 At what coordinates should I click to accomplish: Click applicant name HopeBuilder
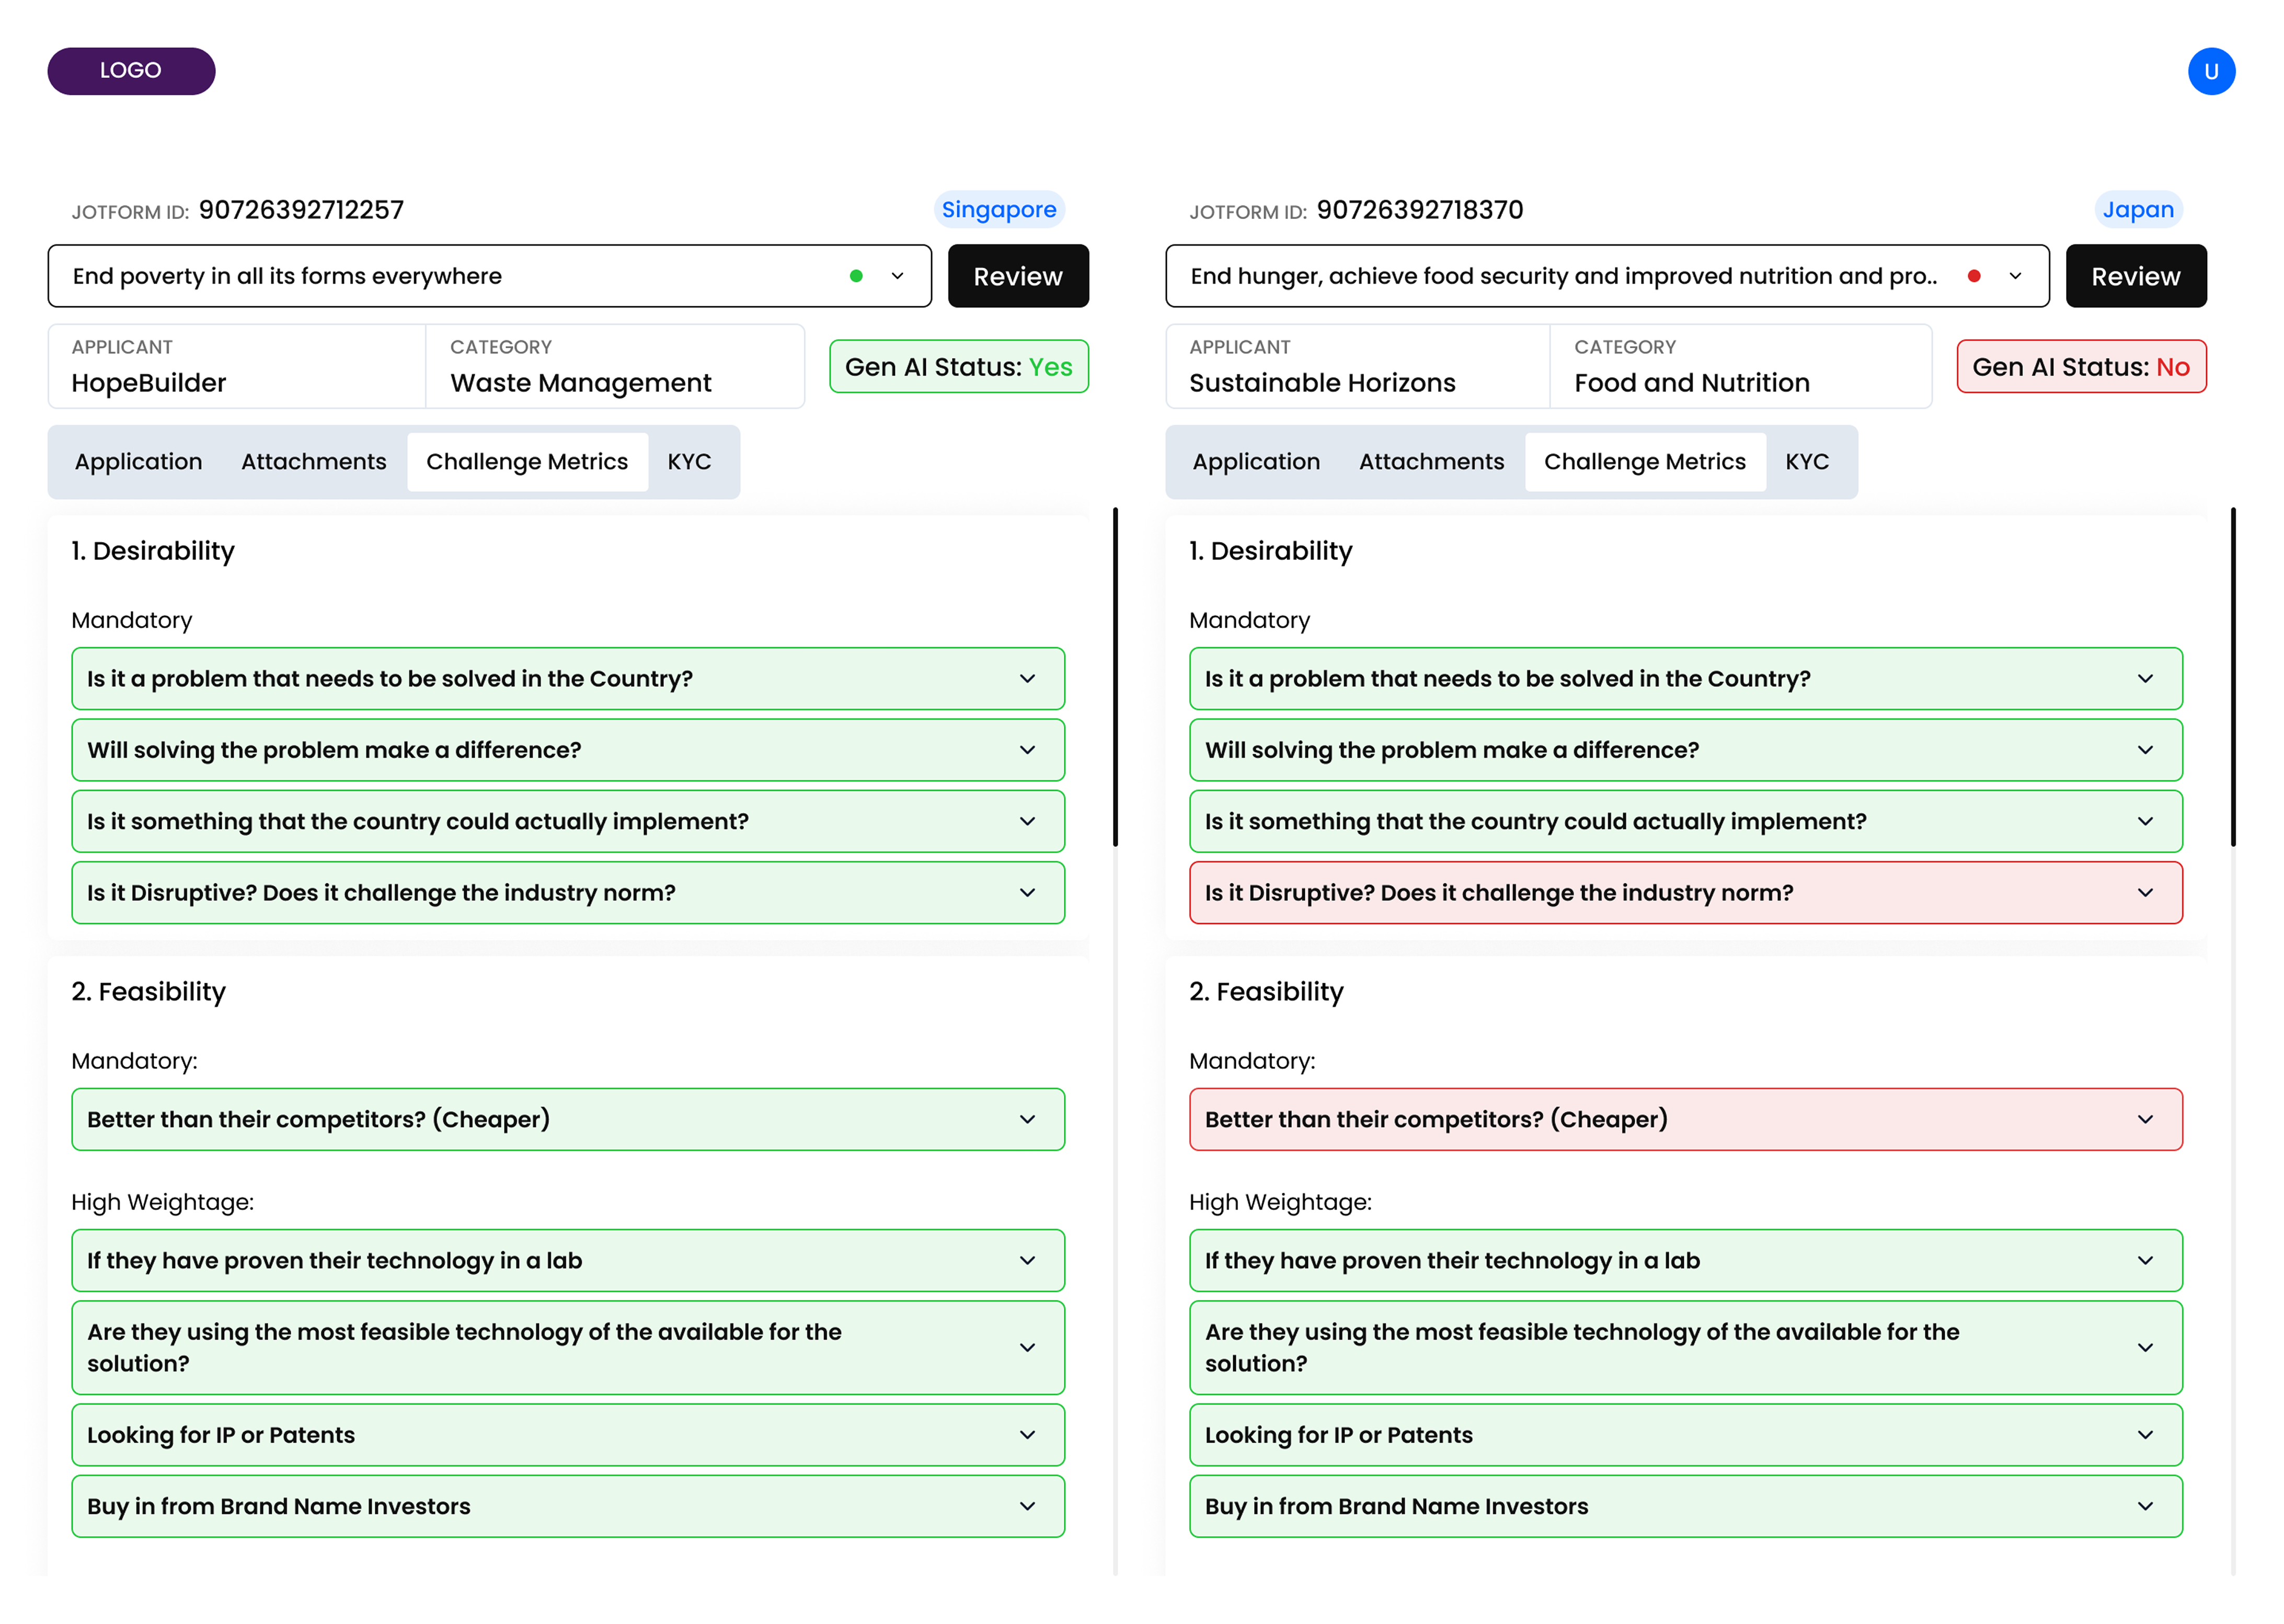point(149,383)
